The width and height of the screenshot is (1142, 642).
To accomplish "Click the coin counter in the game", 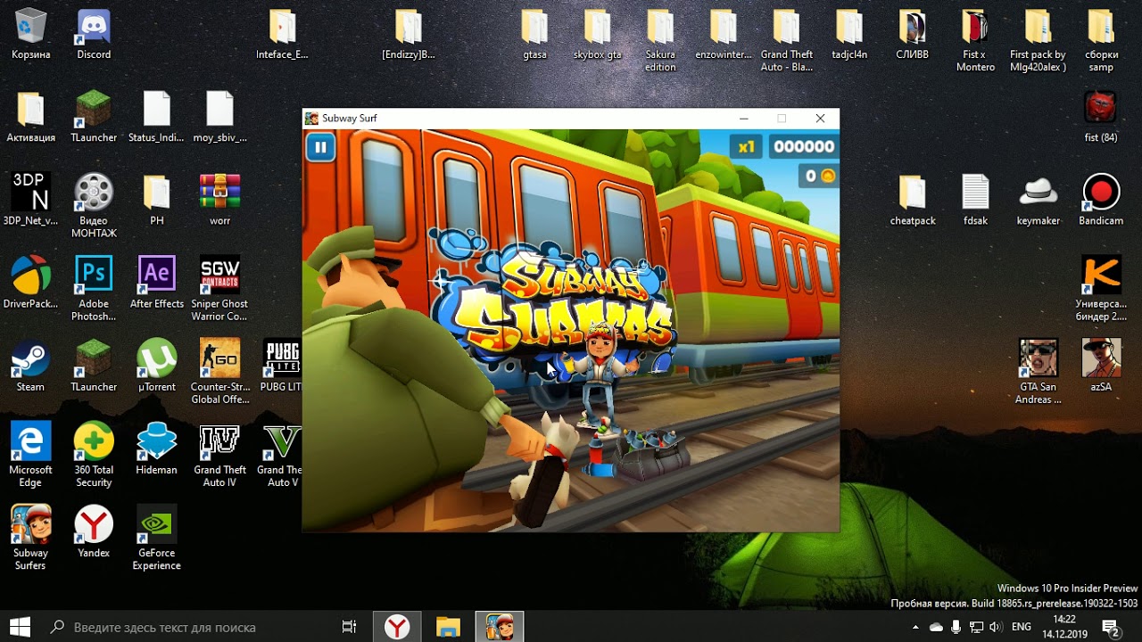I will point(818,177).
